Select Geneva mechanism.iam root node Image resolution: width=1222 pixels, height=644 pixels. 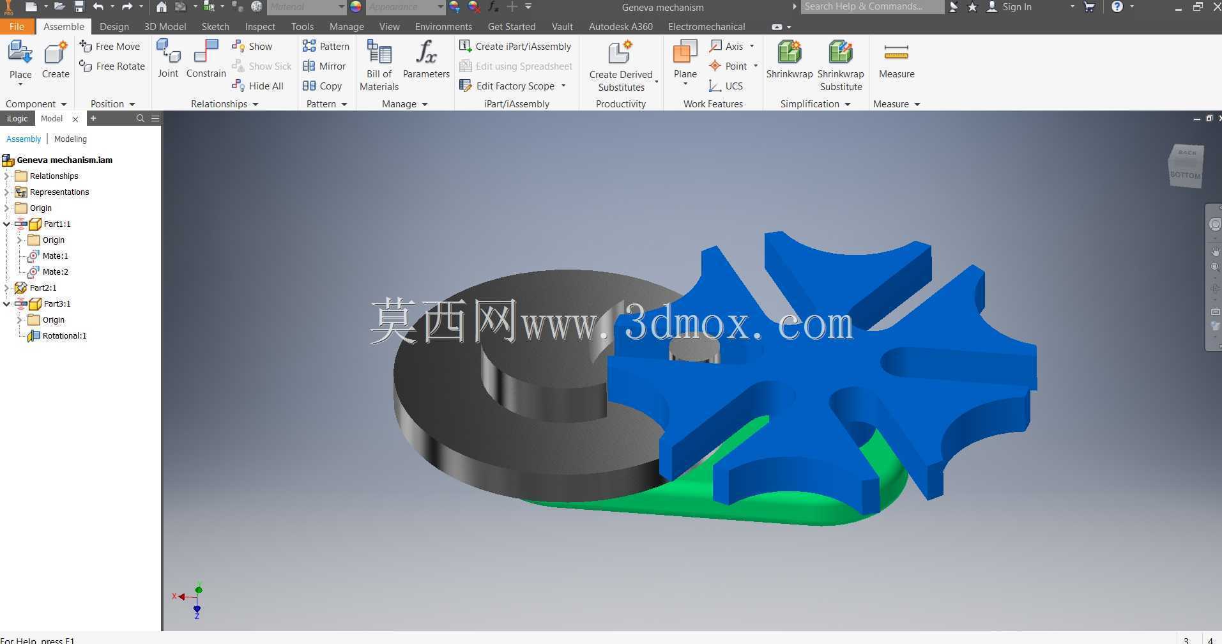(x=57, y=160)
